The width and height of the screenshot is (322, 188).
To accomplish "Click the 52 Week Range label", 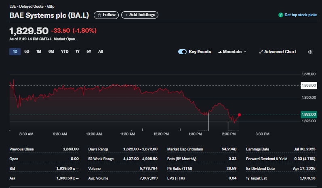I will [101, 159].
